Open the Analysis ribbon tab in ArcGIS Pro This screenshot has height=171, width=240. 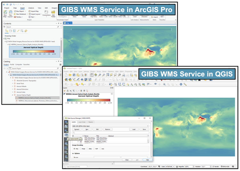click(31, 8)
